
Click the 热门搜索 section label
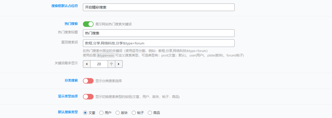point(71,24)
